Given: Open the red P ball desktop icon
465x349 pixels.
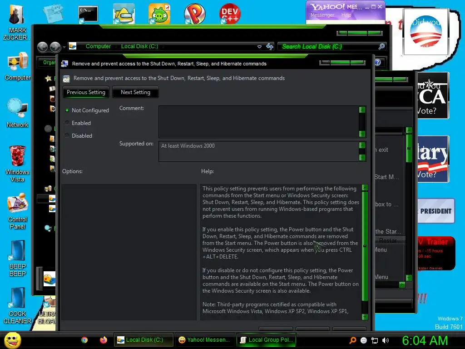Looking at the screenshot, I should (x=194, y=14).
